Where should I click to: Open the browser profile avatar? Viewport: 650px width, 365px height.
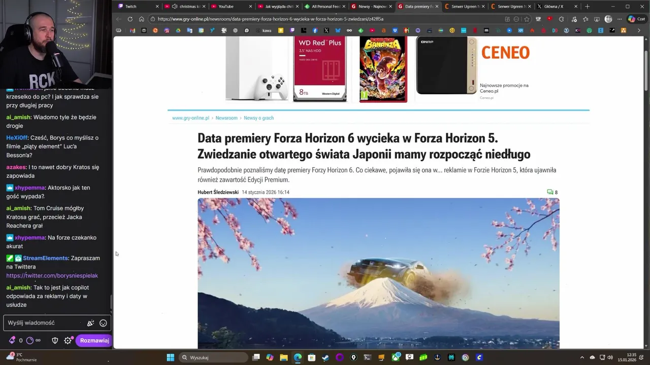point(608,19)
